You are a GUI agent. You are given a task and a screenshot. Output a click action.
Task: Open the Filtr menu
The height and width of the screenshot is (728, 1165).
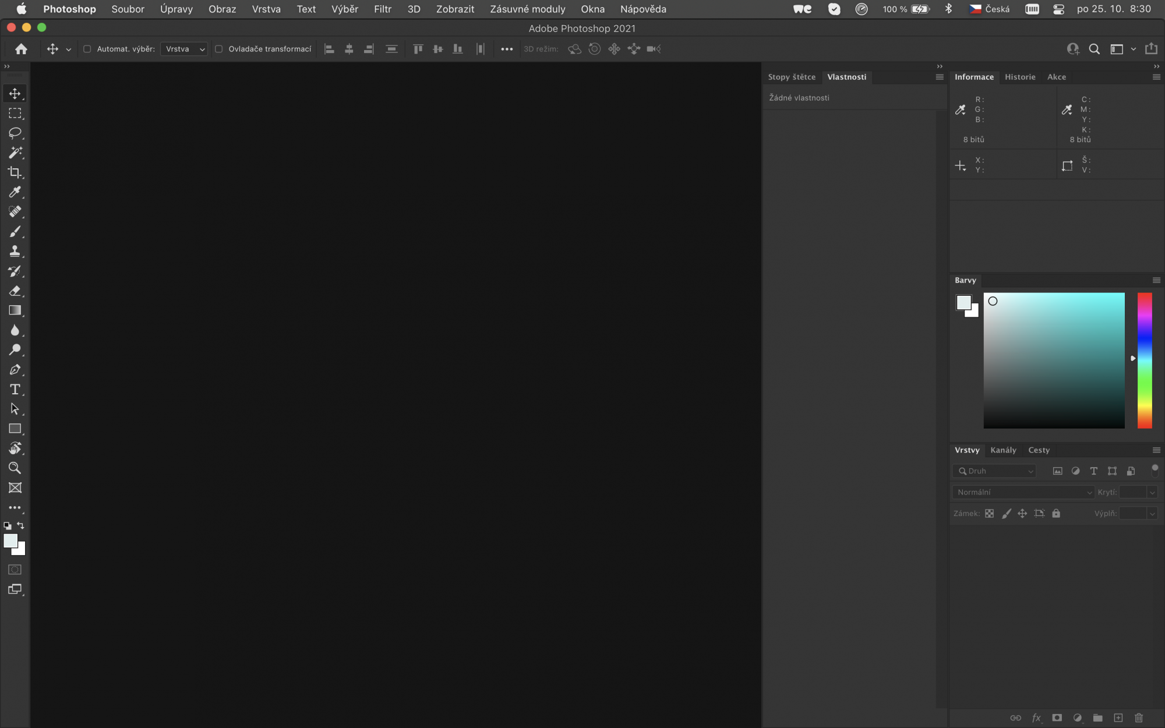click(382, 9)
